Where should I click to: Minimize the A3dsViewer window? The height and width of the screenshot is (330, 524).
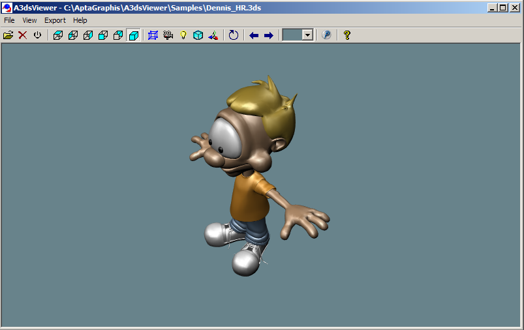tap(491, 8)
